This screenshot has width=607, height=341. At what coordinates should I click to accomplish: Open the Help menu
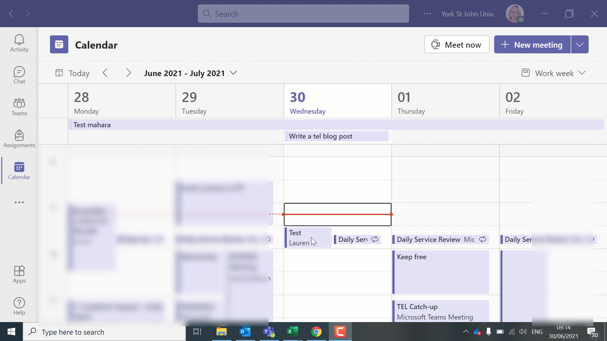pos(19,306)
